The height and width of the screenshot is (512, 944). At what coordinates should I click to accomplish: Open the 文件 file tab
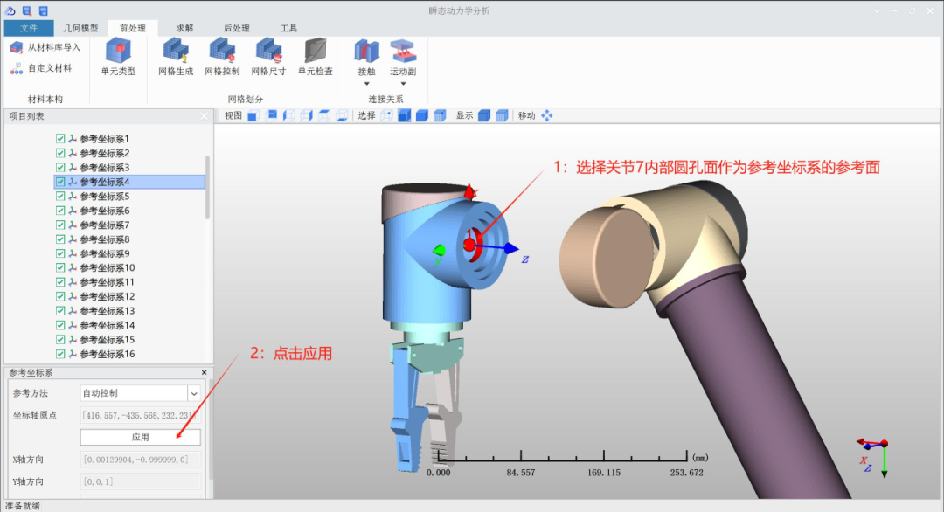[x=28, y=28]
